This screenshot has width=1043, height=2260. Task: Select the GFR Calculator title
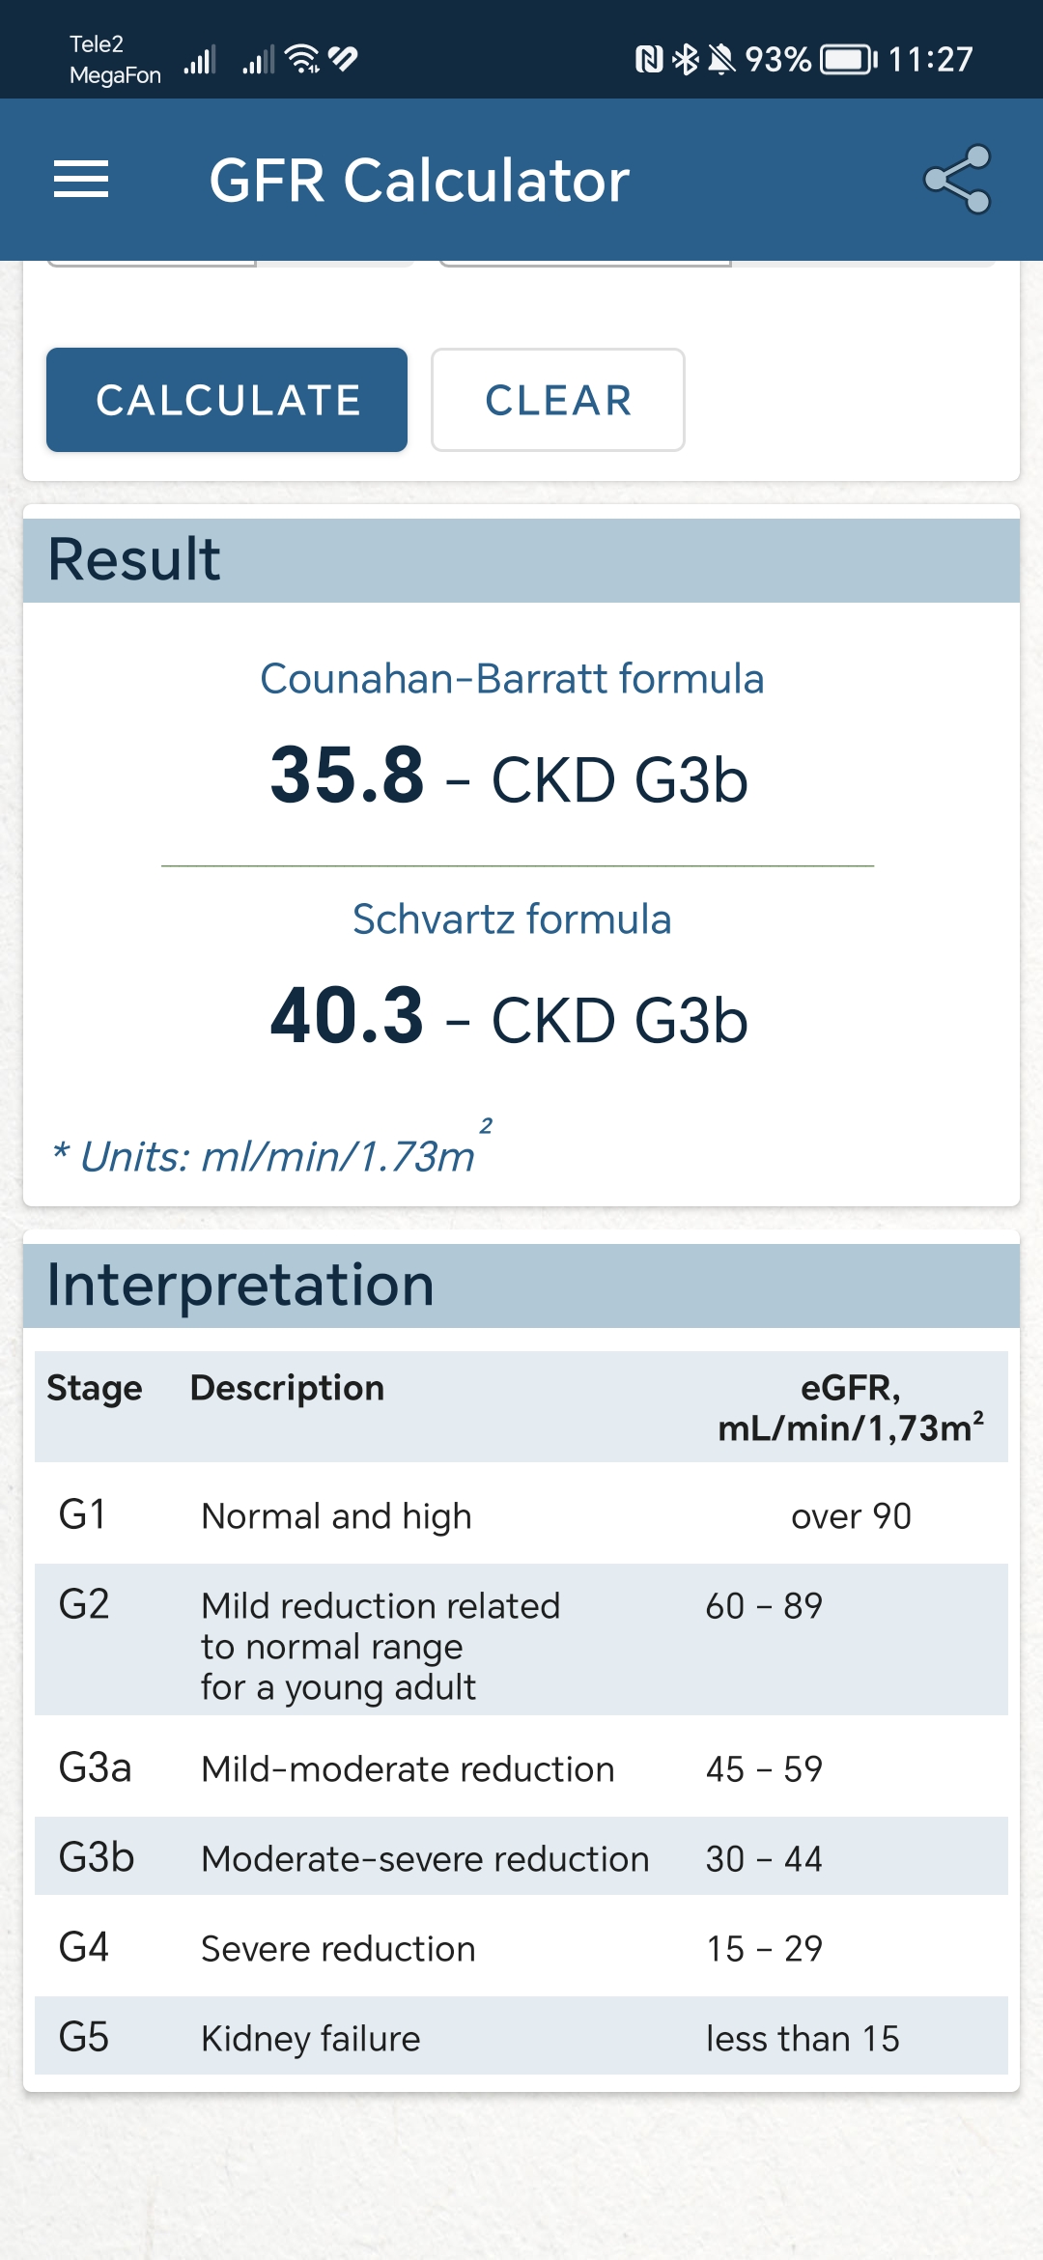point(419,181)
